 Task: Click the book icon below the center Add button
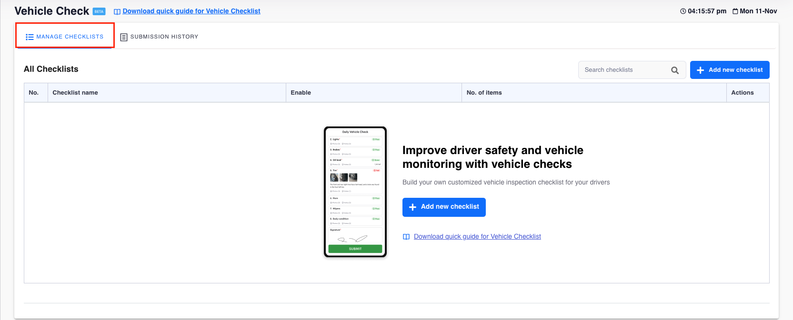coord(406,237)
